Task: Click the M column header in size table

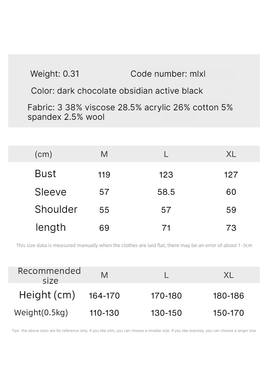Action: click(104, 154)
